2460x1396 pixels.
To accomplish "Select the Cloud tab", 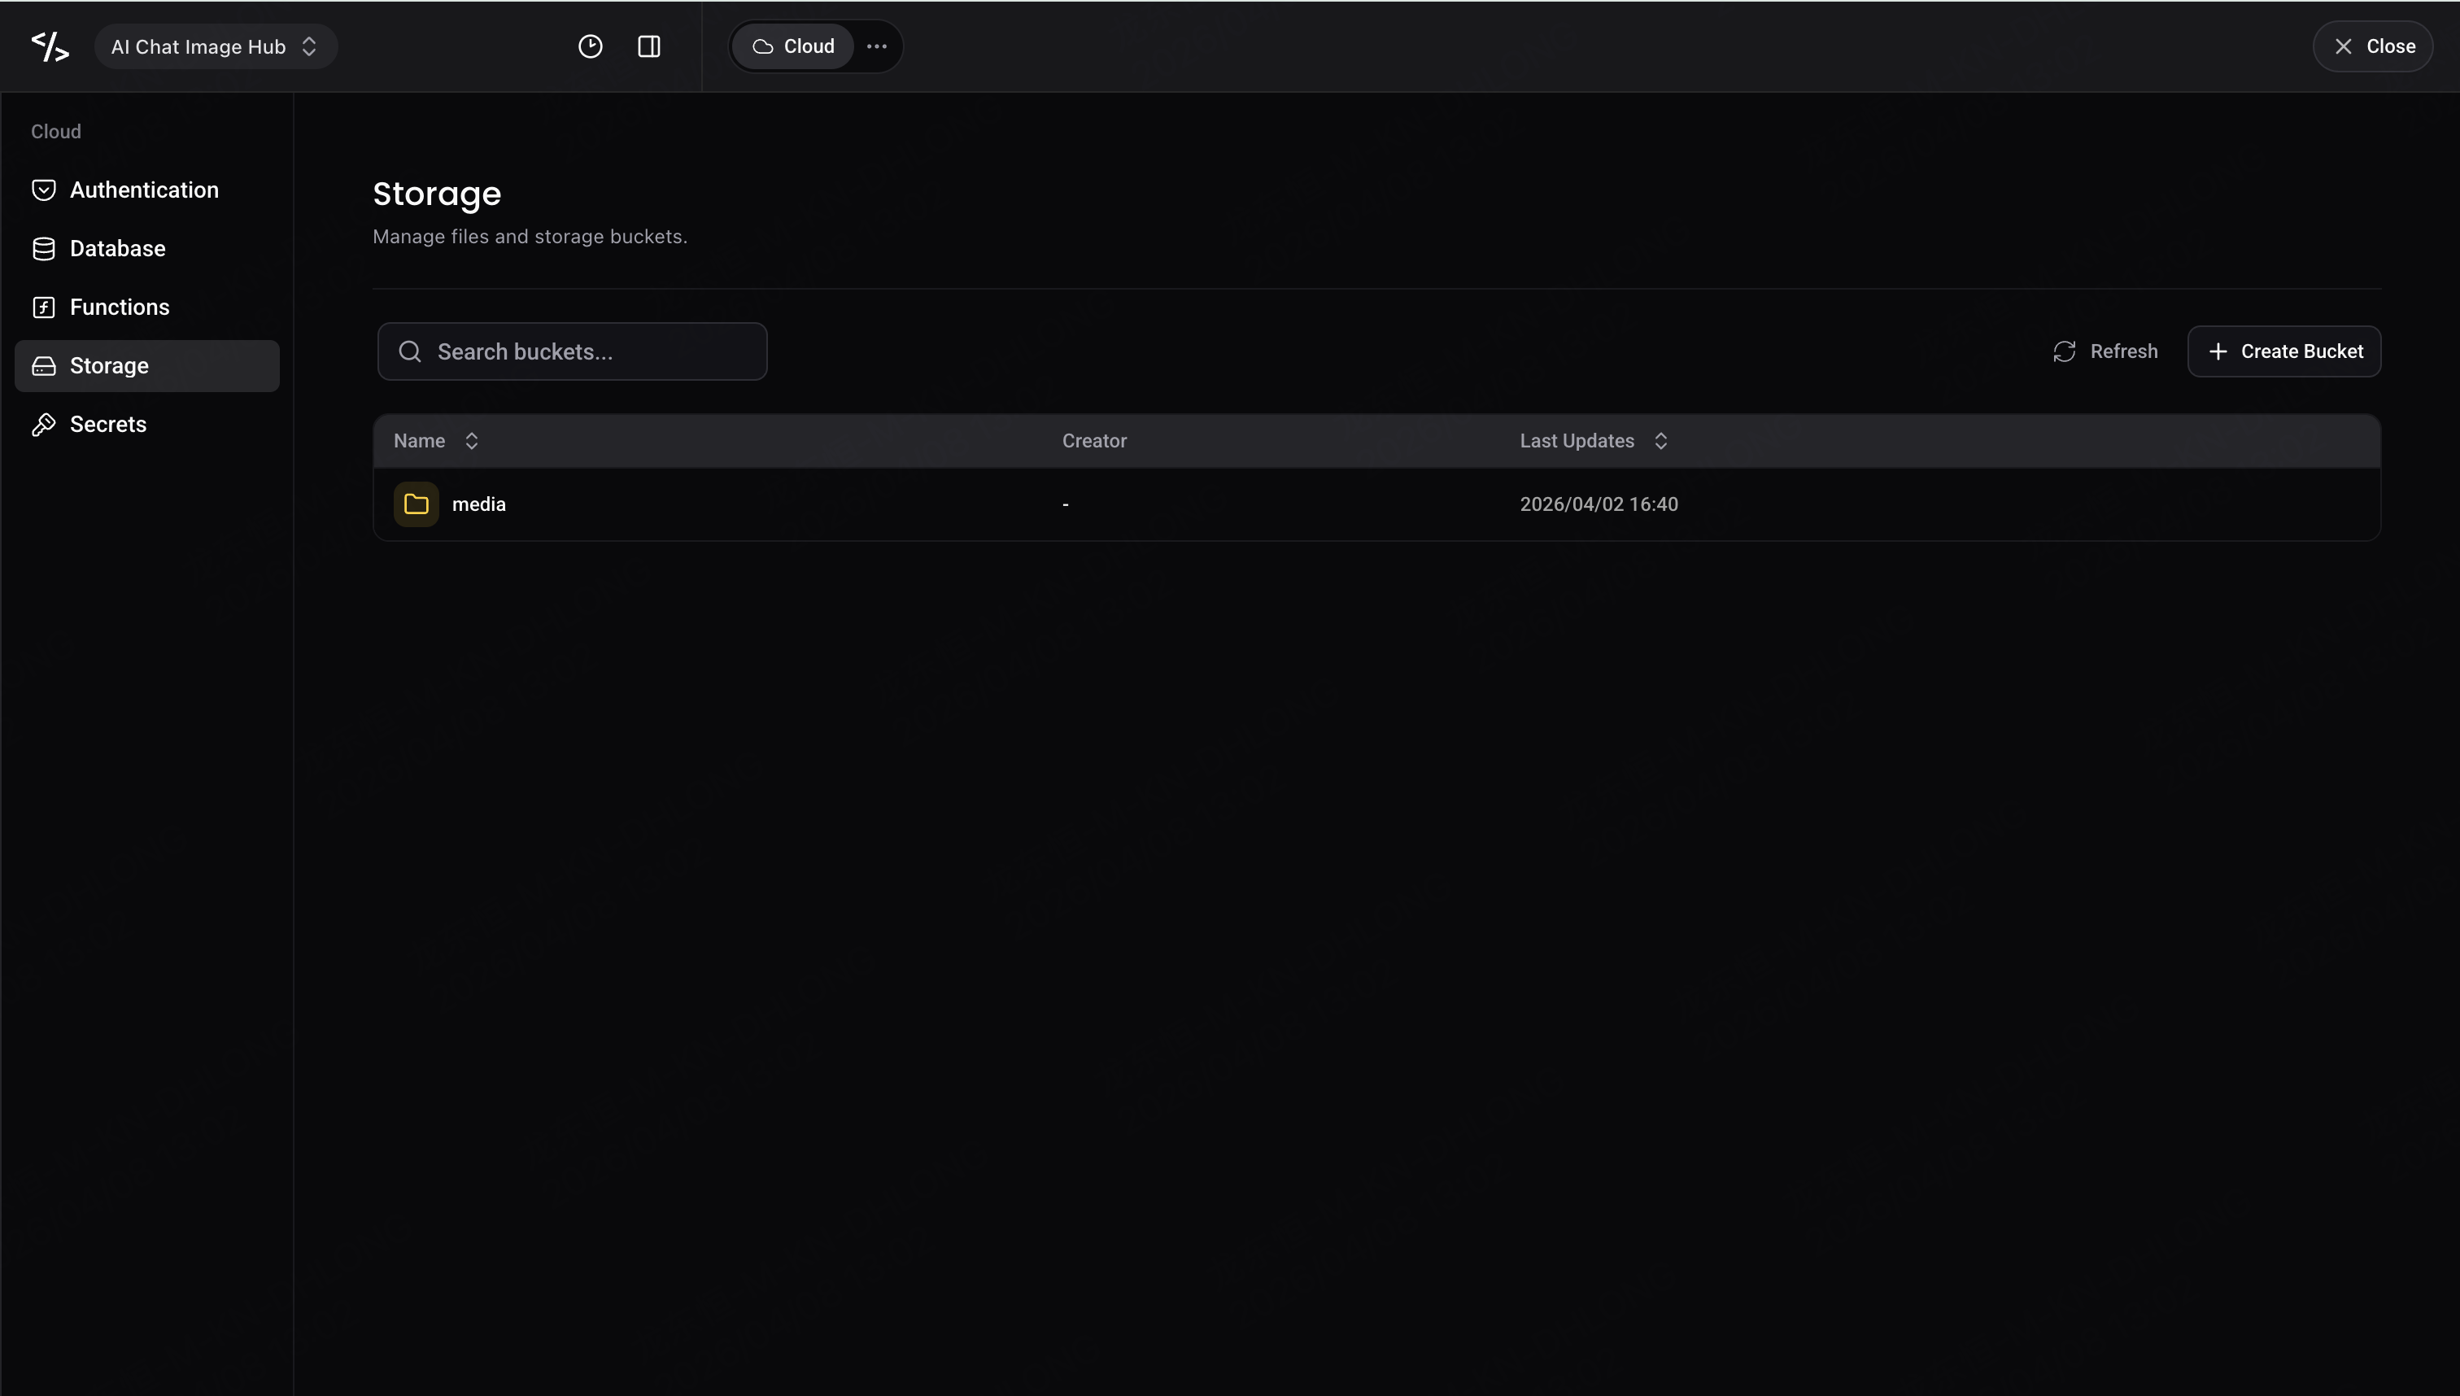I will point(793,46).
